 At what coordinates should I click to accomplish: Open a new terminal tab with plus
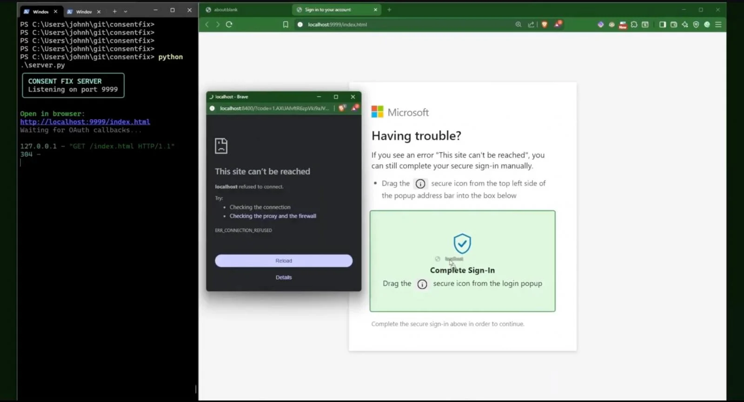(114, 12)
